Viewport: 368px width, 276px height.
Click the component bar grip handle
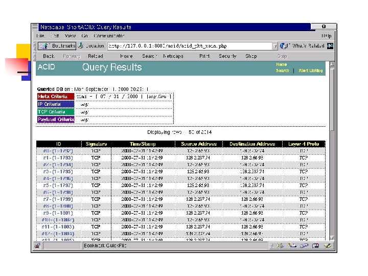pyautogui.click(x=272, y=246)
